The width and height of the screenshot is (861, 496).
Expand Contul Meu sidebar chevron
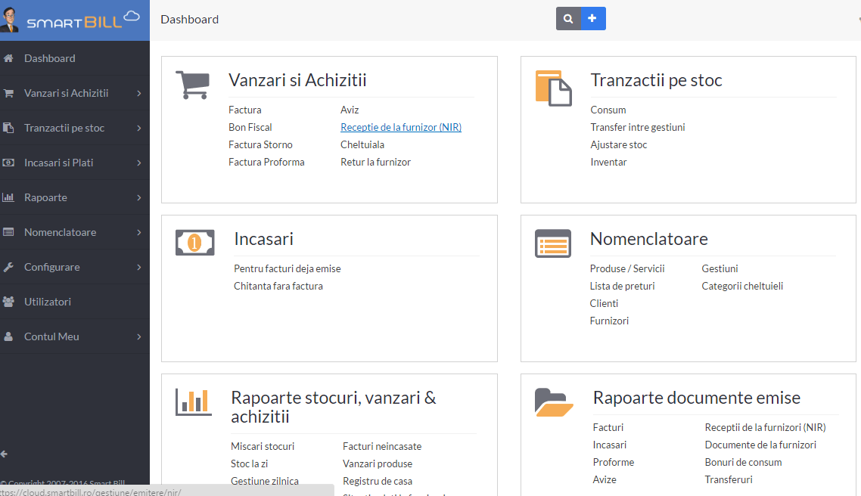pyautogui.click(x=139, y=336)
